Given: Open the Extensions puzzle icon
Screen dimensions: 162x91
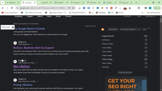Looking at the screenshot, I should click(139, 8).
